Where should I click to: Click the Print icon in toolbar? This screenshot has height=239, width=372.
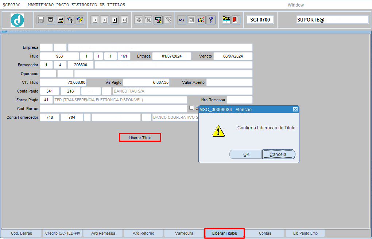[x=61, y=20]
